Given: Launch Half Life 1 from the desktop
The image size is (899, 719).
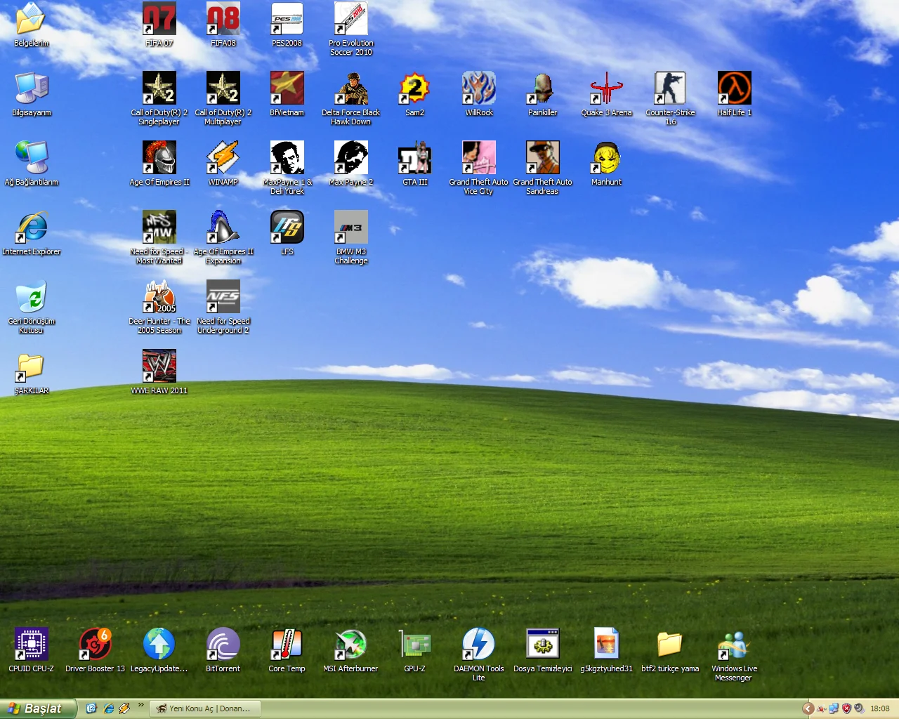Looking at the screenshot, I should point(734,88).
